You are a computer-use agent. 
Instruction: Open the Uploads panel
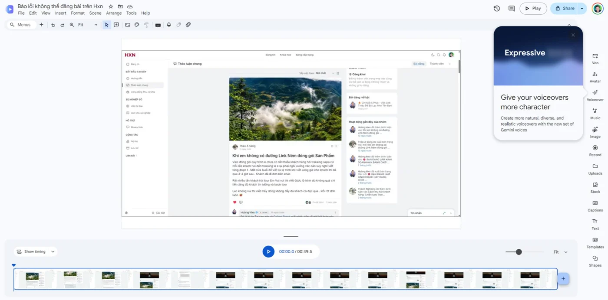click(x=595, y=169)
